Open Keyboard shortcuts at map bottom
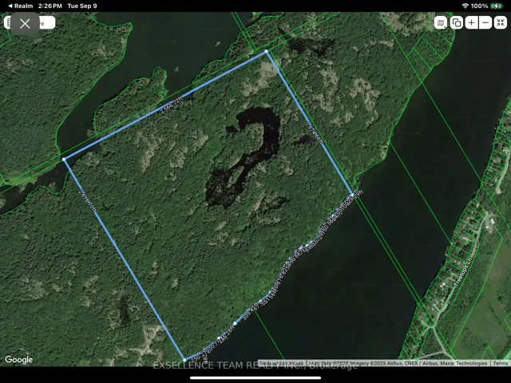Viewport: 511px width, 383px height. (281, 363)
